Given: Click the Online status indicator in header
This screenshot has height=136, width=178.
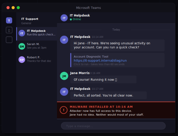Looking at the screenshot, I should tap(75, 19).
